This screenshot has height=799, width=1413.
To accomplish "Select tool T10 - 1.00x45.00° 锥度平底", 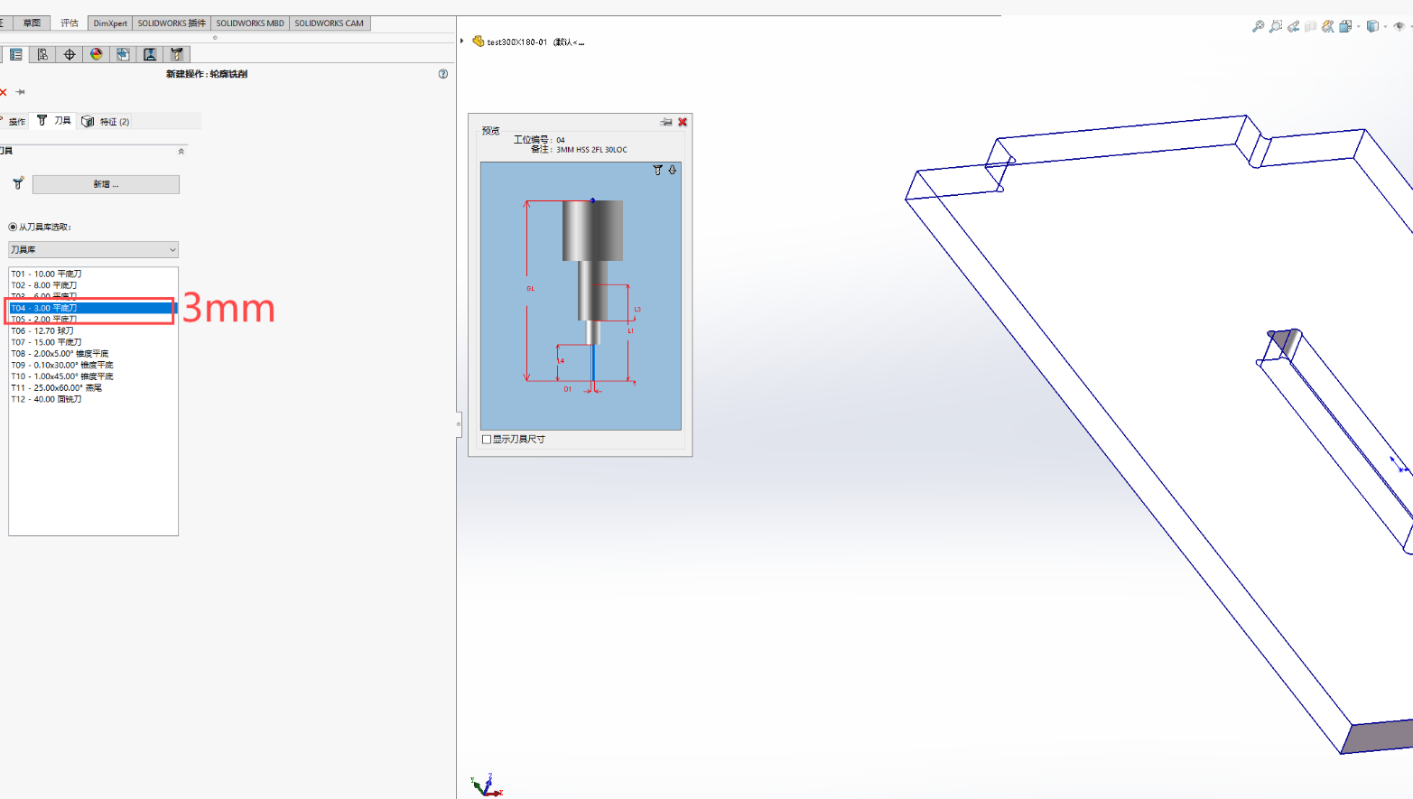I will click(92, 376).
